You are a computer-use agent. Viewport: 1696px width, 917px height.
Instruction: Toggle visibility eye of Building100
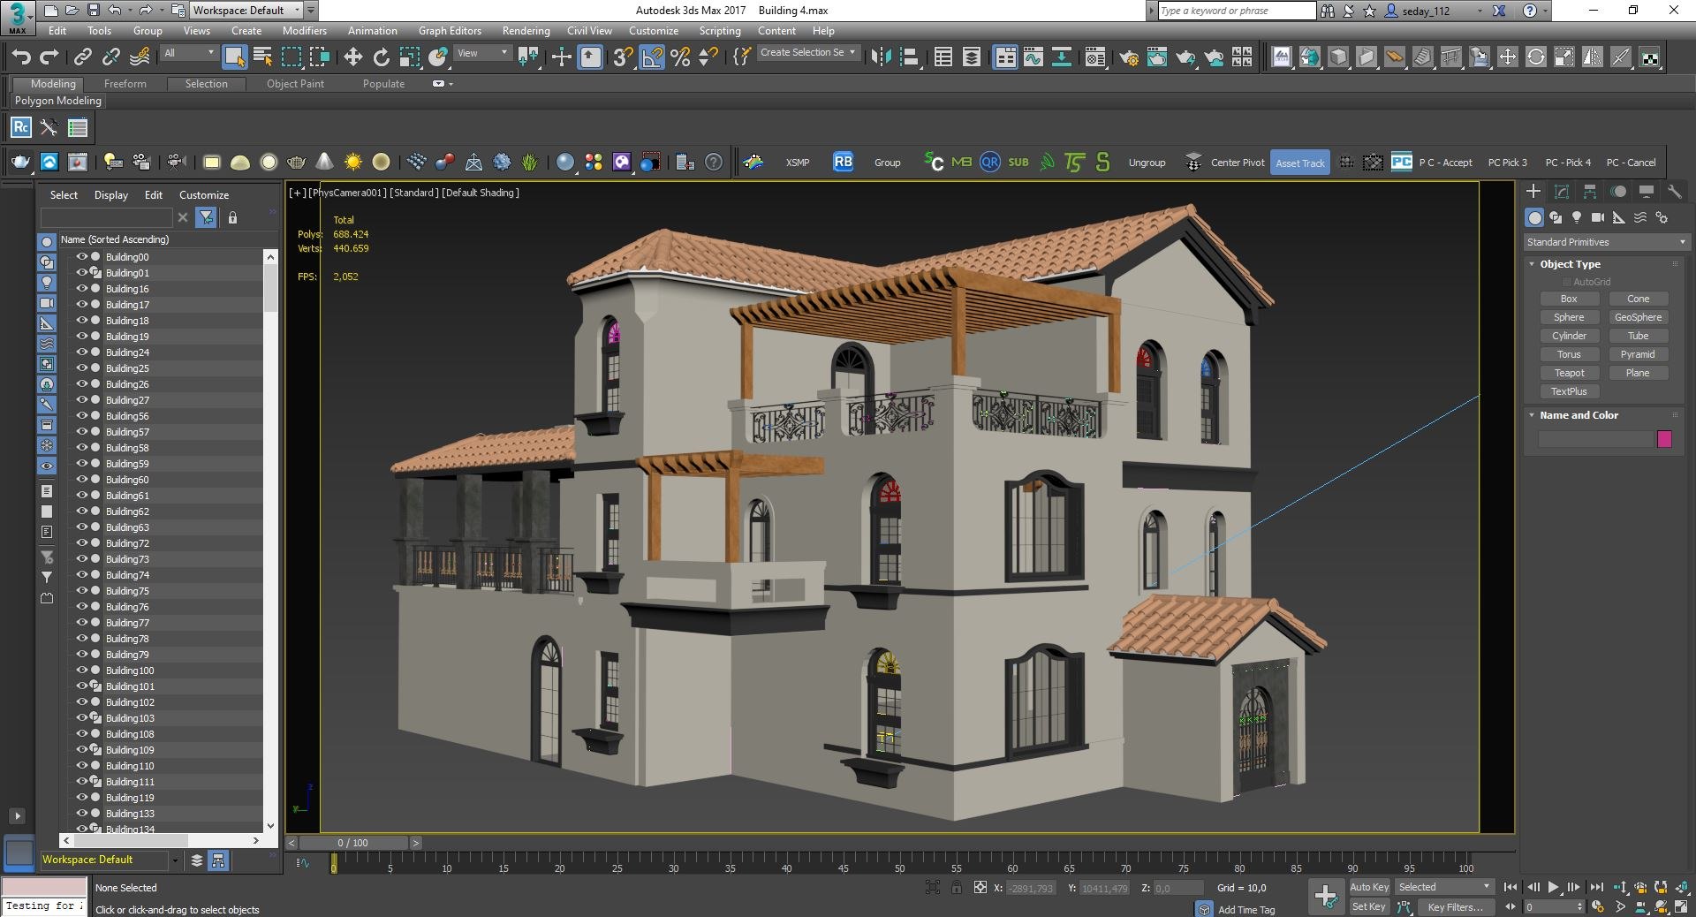(81, 671)
